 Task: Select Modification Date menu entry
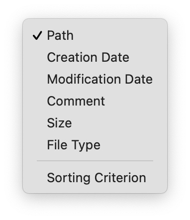pyautogui.click(x=95, y=79)
